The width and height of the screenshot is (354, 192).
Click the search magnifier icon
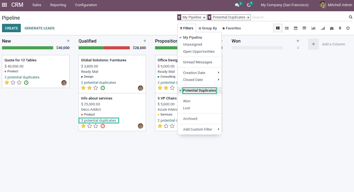click(x=351, y=17)
